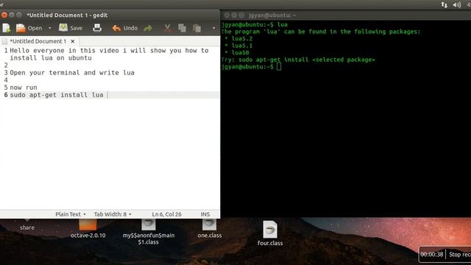Expand the toolbar overflow arrow in gedit
The width and height of the screenshot is (471, 265).
[213, 28]
